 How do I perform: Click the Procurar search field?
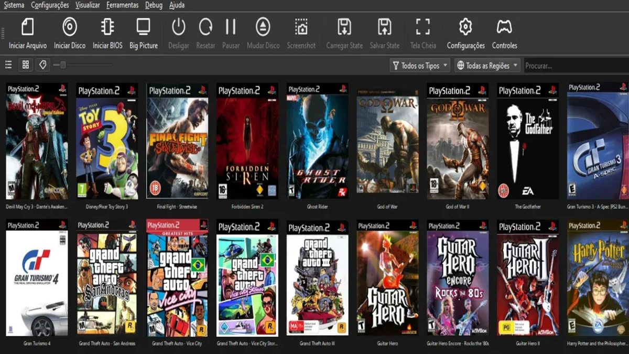coord(577,66)
